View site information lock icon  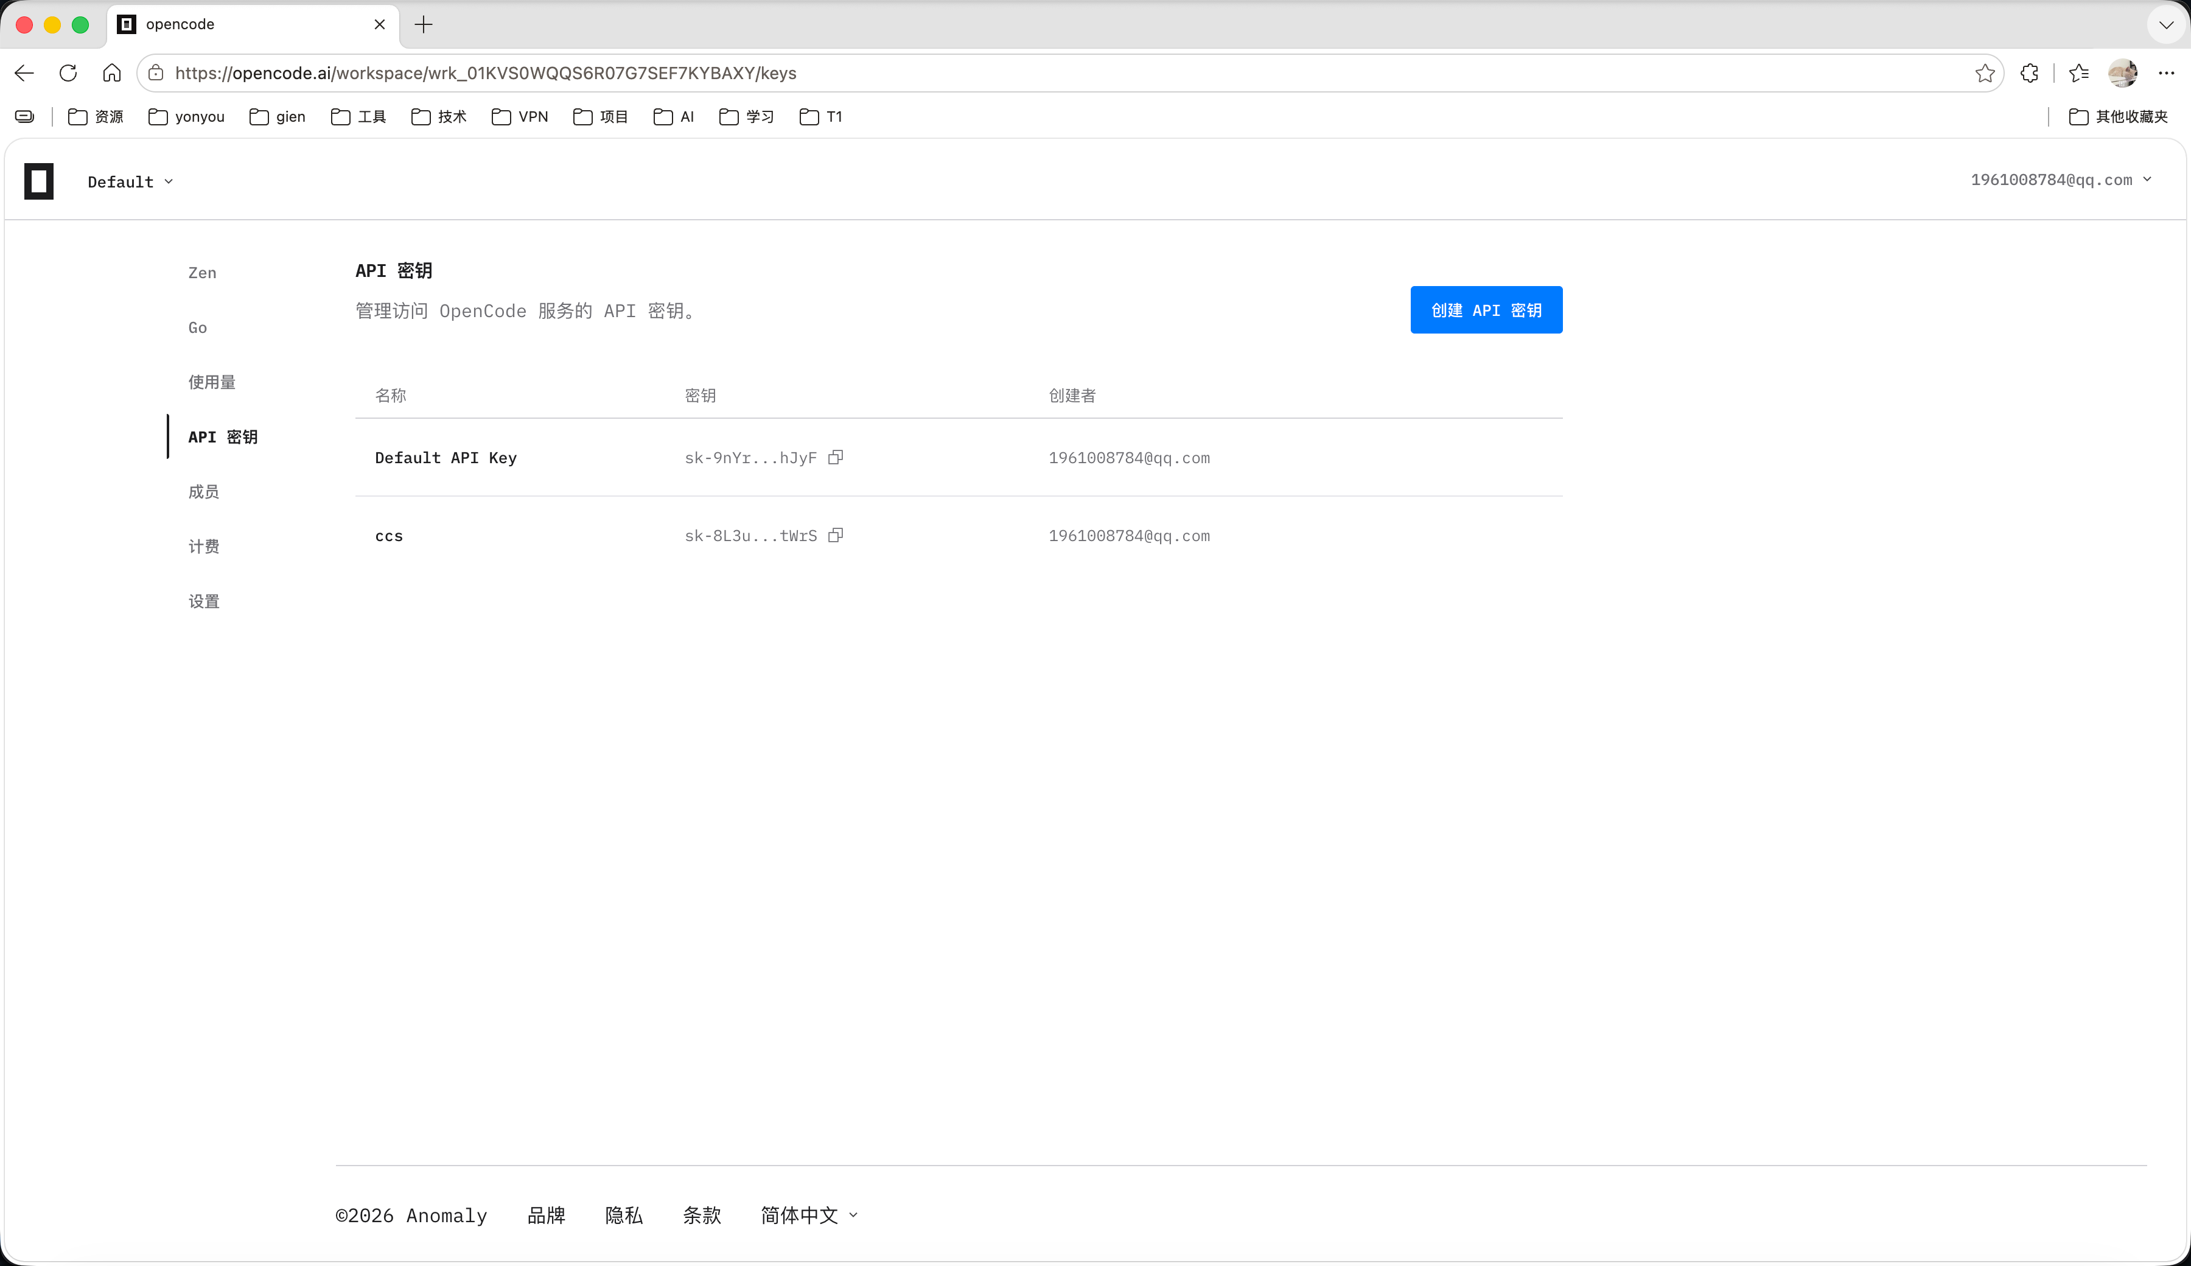coord(156,73)
